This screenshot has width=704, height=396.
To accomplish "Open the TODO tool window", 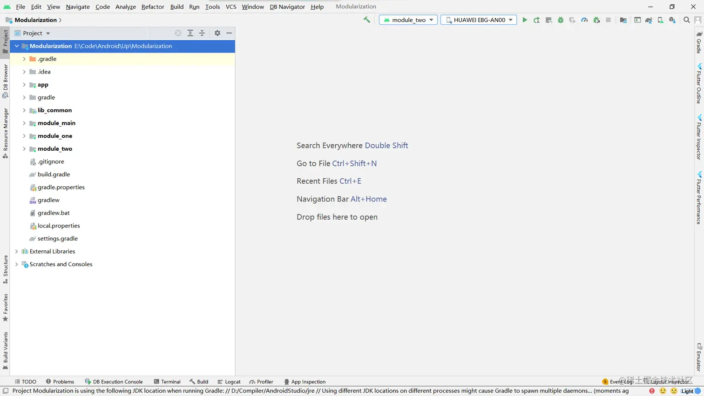I will click(25, 382).
